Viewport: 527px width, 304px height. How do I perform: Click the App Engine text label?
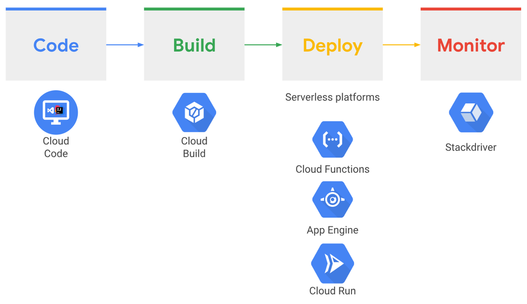(x=333, y=230)
